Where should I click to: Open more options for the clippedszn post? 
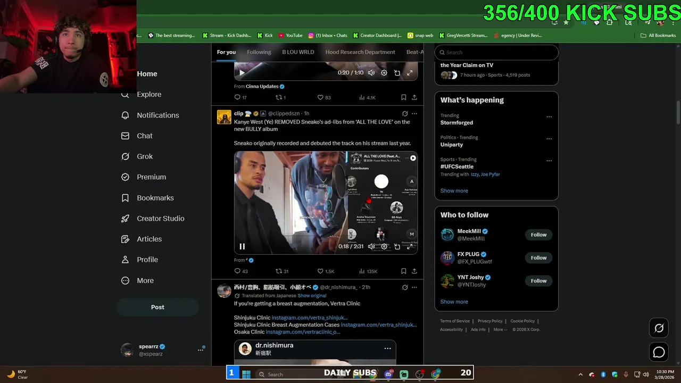pyautogui.click(x=414, y=114)
